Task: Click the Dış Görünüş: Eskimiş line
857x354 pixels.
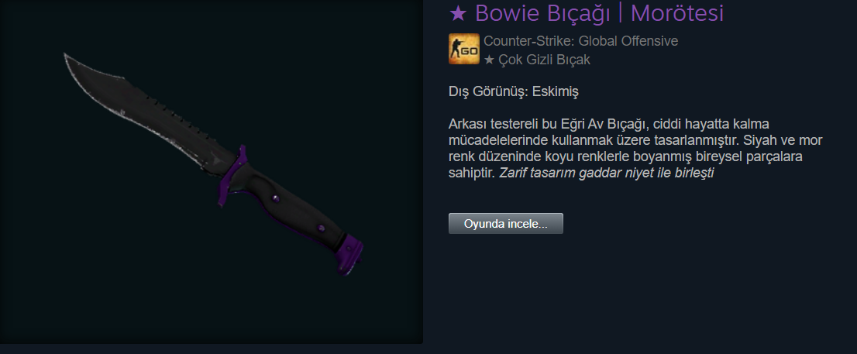Action: click(x=513, y=91)
